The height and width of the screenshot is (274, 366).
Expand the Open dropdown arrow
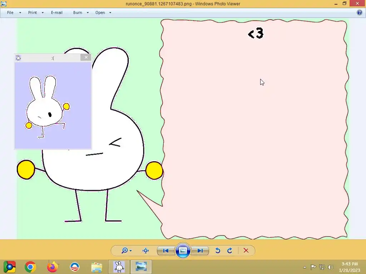coord(110,13)
